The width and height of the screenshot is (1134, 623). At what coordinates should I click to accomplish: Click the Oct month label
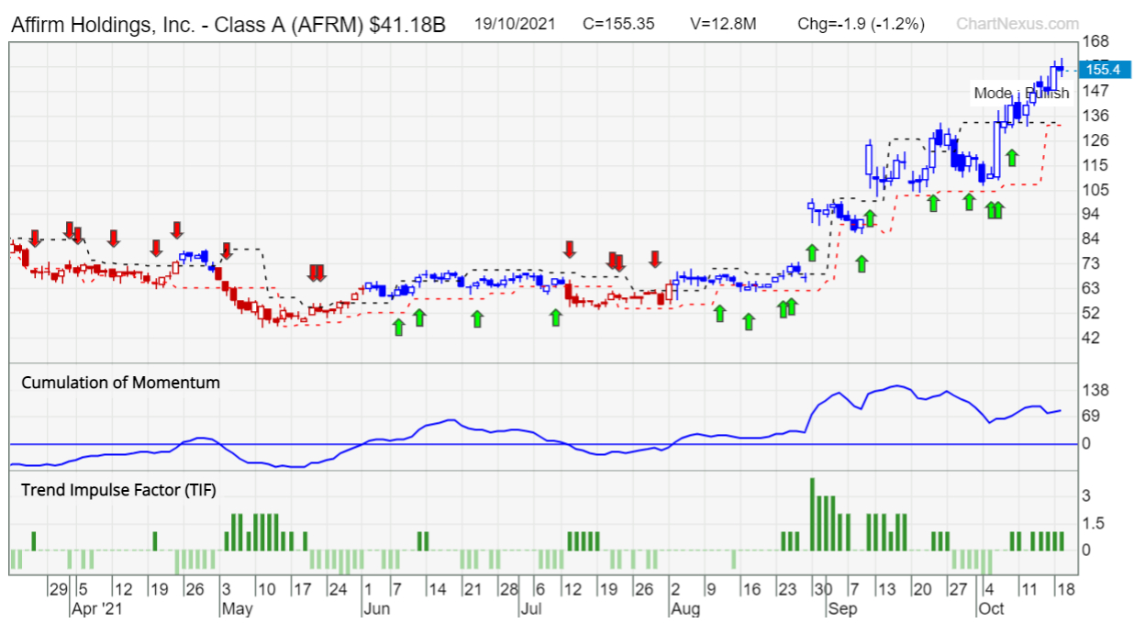pos(991,608)
